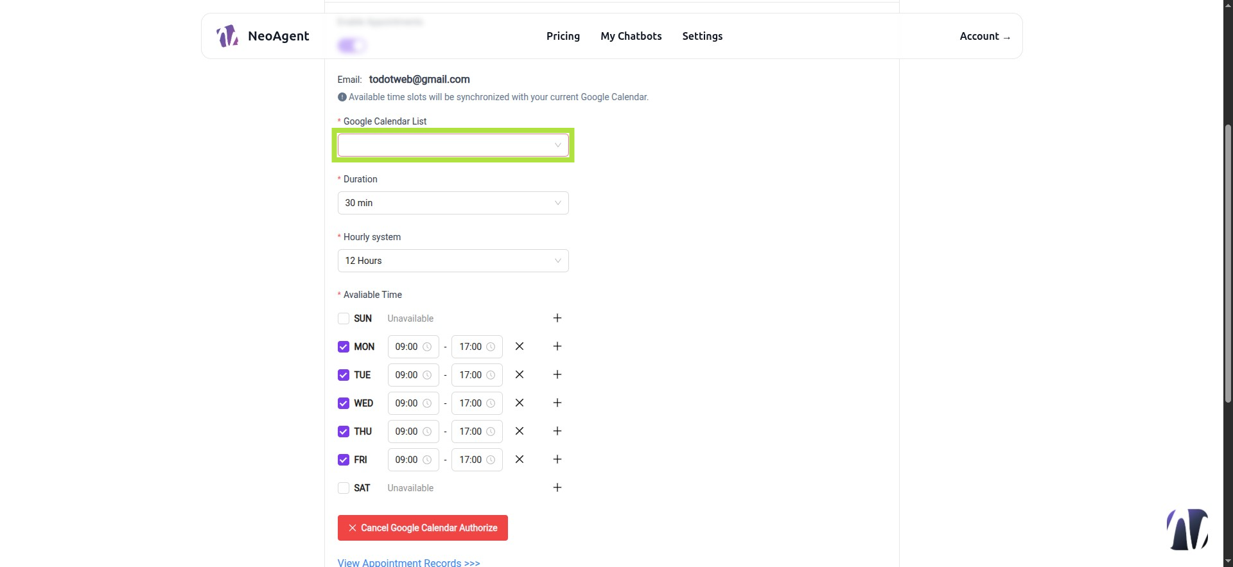Image resolution: width=1233 pixels, height=567 pixels.
Task: Uncheck the MON availability checkbox
Action: coord(344,347)
